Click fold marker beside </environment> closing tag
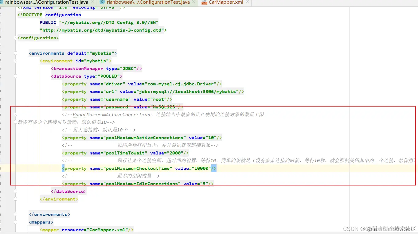The image size is (418, 234). 15,199
